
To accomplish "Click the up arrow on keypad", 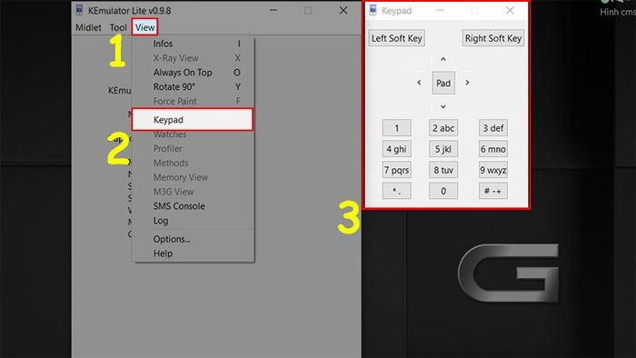I will pyautogui.click(x=443, y=59).
